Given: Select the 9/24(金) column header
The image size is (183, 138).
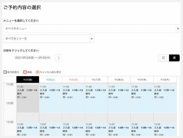Looking at the screenshot, I should [28, 80].
